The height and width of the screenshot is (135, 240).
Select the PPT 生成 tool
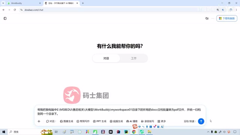coord(100,121)
